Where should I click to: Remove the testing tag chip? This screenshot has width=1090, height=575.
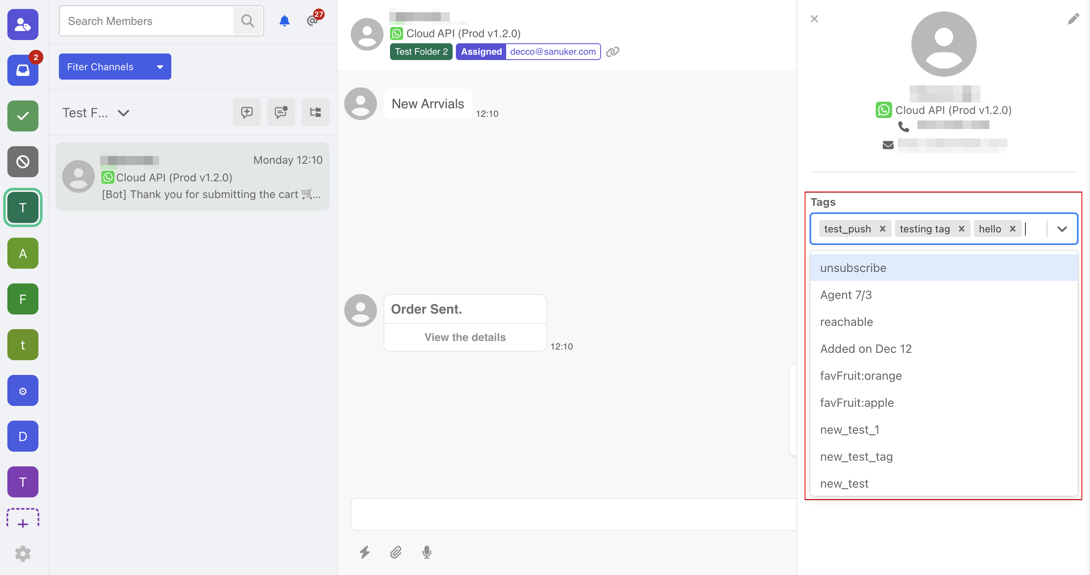click(x=961, y=229)
